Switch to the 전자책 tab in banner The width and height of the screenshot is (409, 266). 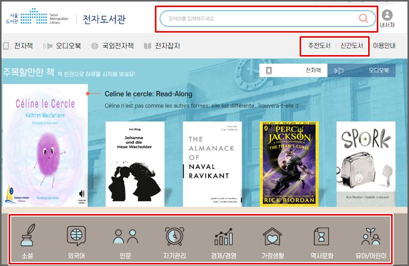tap(293, 70)
